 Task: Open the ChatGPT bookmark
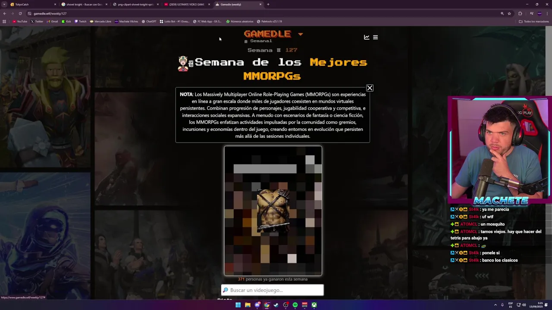coord(149,22)
